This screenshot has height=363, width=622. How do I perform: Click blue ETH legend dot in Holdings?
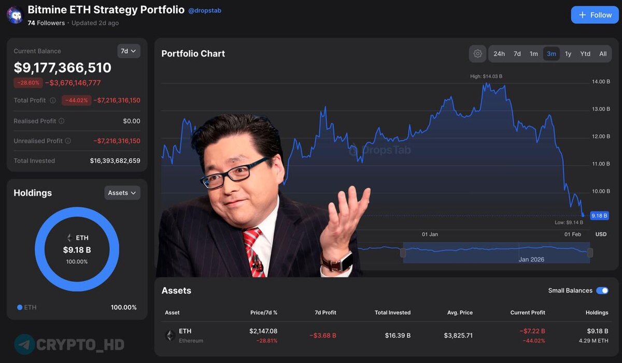(x=20, y=308)
